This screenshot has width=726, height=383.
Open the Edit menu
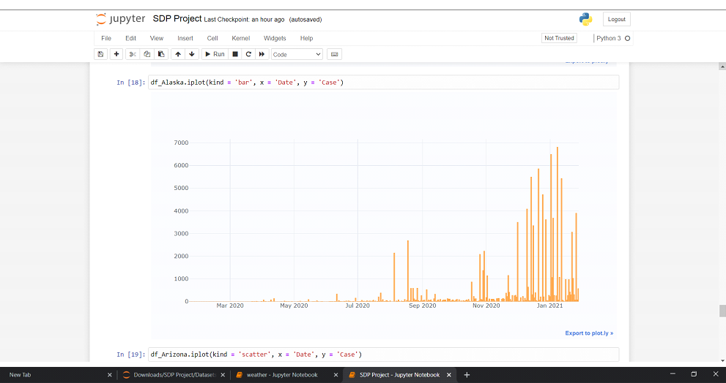pos(130,38)
